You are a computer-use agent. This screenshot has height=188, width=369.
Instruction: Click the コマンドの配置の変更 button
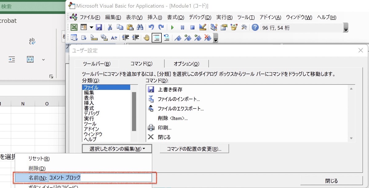click(194, 149)
